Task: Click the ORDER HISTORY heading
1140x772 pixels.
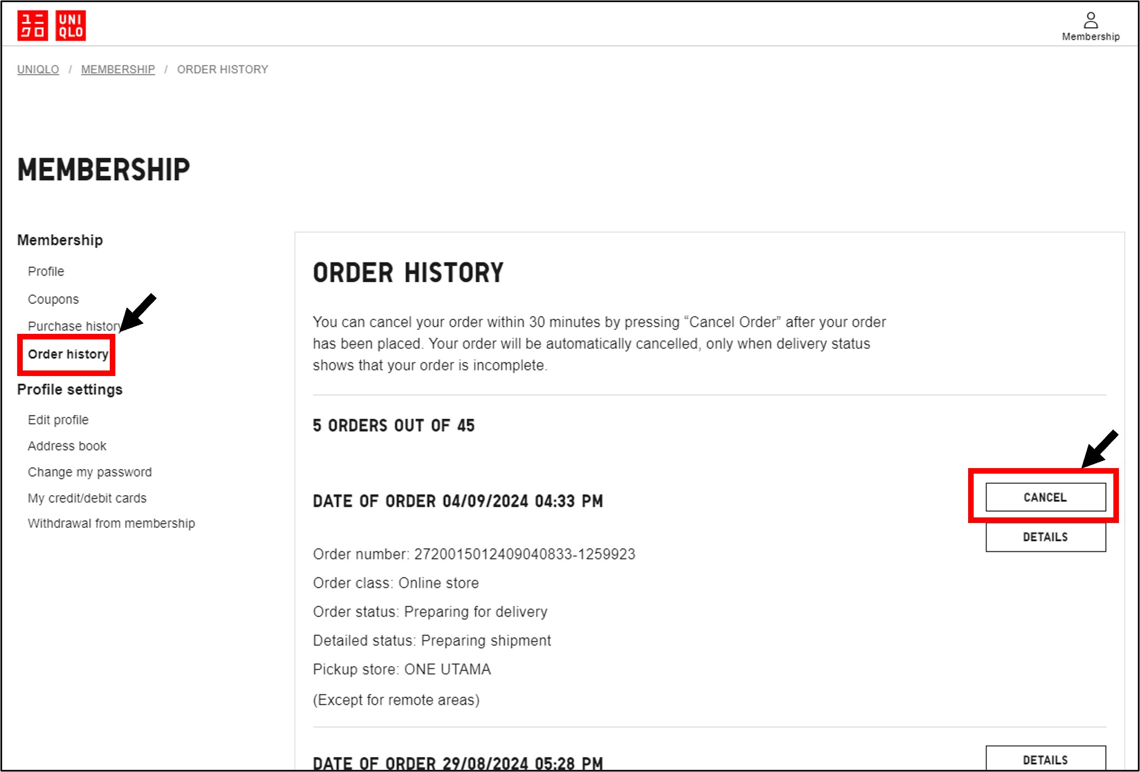Action: click(408, 273)
